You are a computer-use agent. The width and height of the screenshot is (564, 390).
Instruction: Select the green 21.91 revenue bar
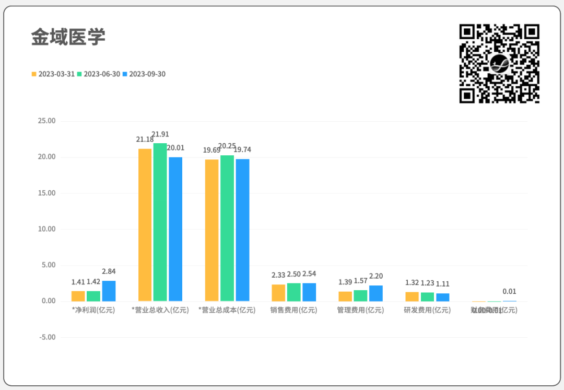click(160, 222)
